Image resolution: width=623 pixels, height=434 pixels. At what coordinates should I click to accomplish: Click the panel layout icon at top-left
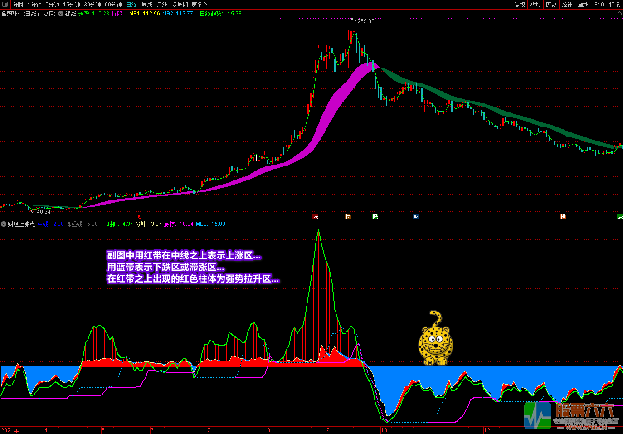tap(5, 5)
